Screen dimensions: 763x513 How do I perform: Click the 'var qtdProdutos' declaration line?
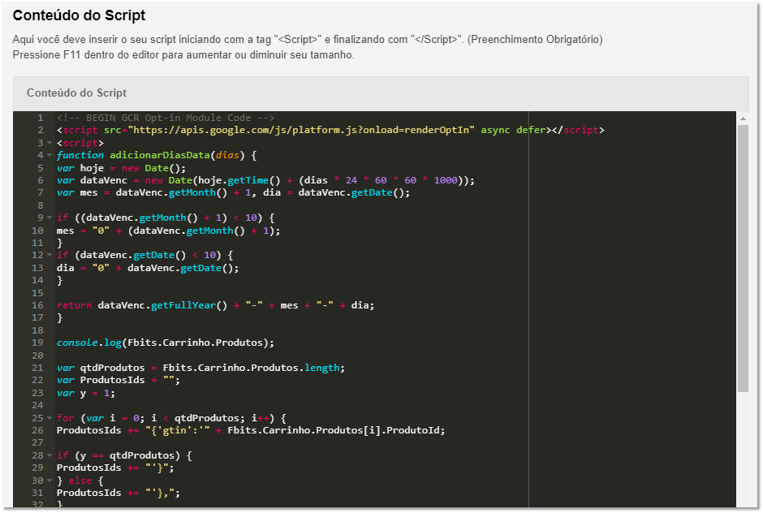[x=200, y=368]
